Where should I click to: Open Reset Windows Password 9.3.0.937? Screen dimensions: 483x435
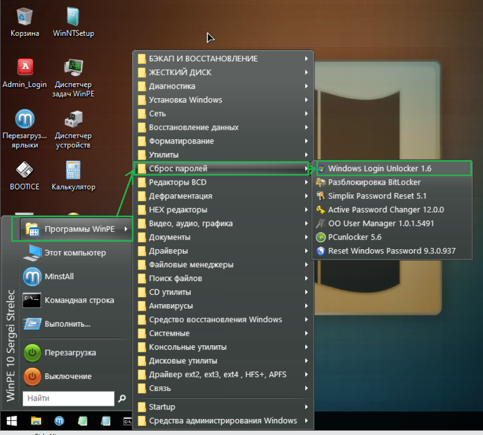click(392, 251)
